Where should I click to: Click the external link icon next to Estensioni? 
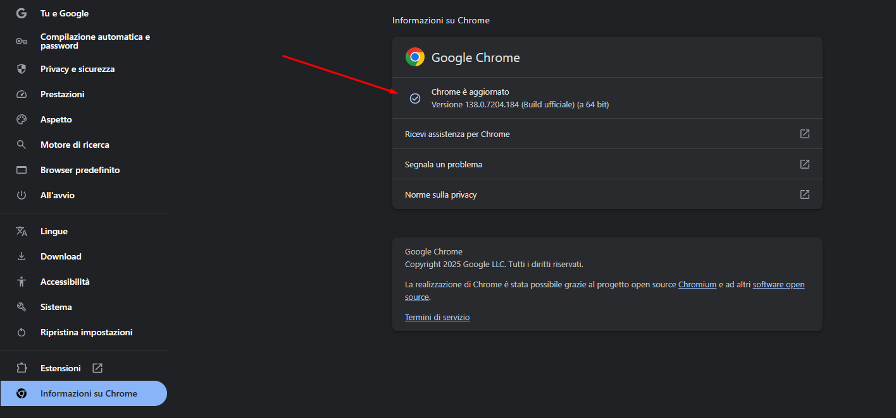[97, 367]
